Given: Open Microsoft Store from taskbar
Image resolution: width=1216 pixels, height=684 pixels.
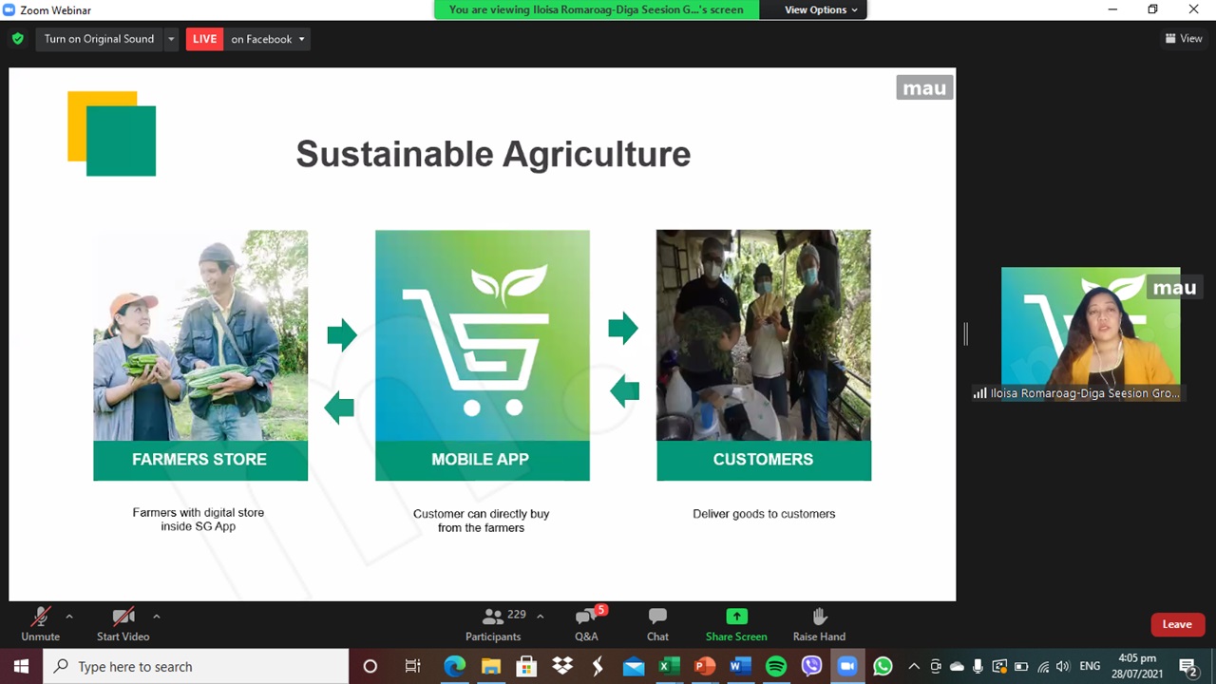Looking at the screenshot, I should click(x=526, y=666).
